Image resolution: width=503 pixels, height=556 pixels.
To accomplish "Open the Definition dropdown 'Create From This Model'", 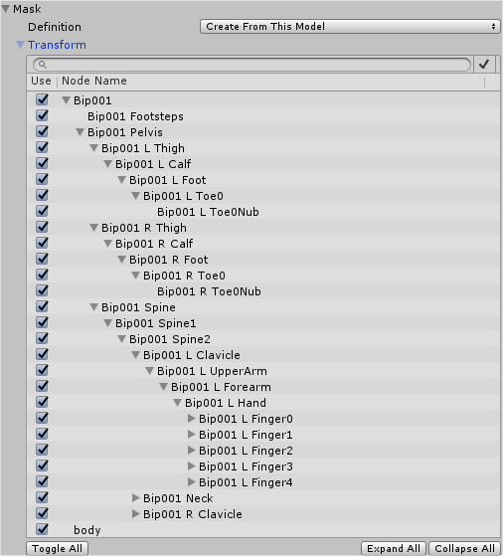I will [x=350, y=27].
